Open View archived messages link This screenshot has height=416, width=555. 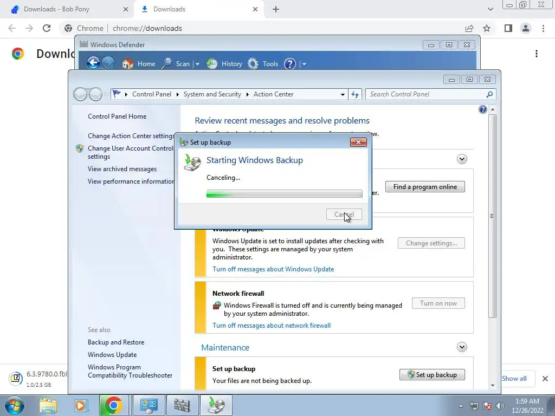pyautogui.click(x=122, y=169)
